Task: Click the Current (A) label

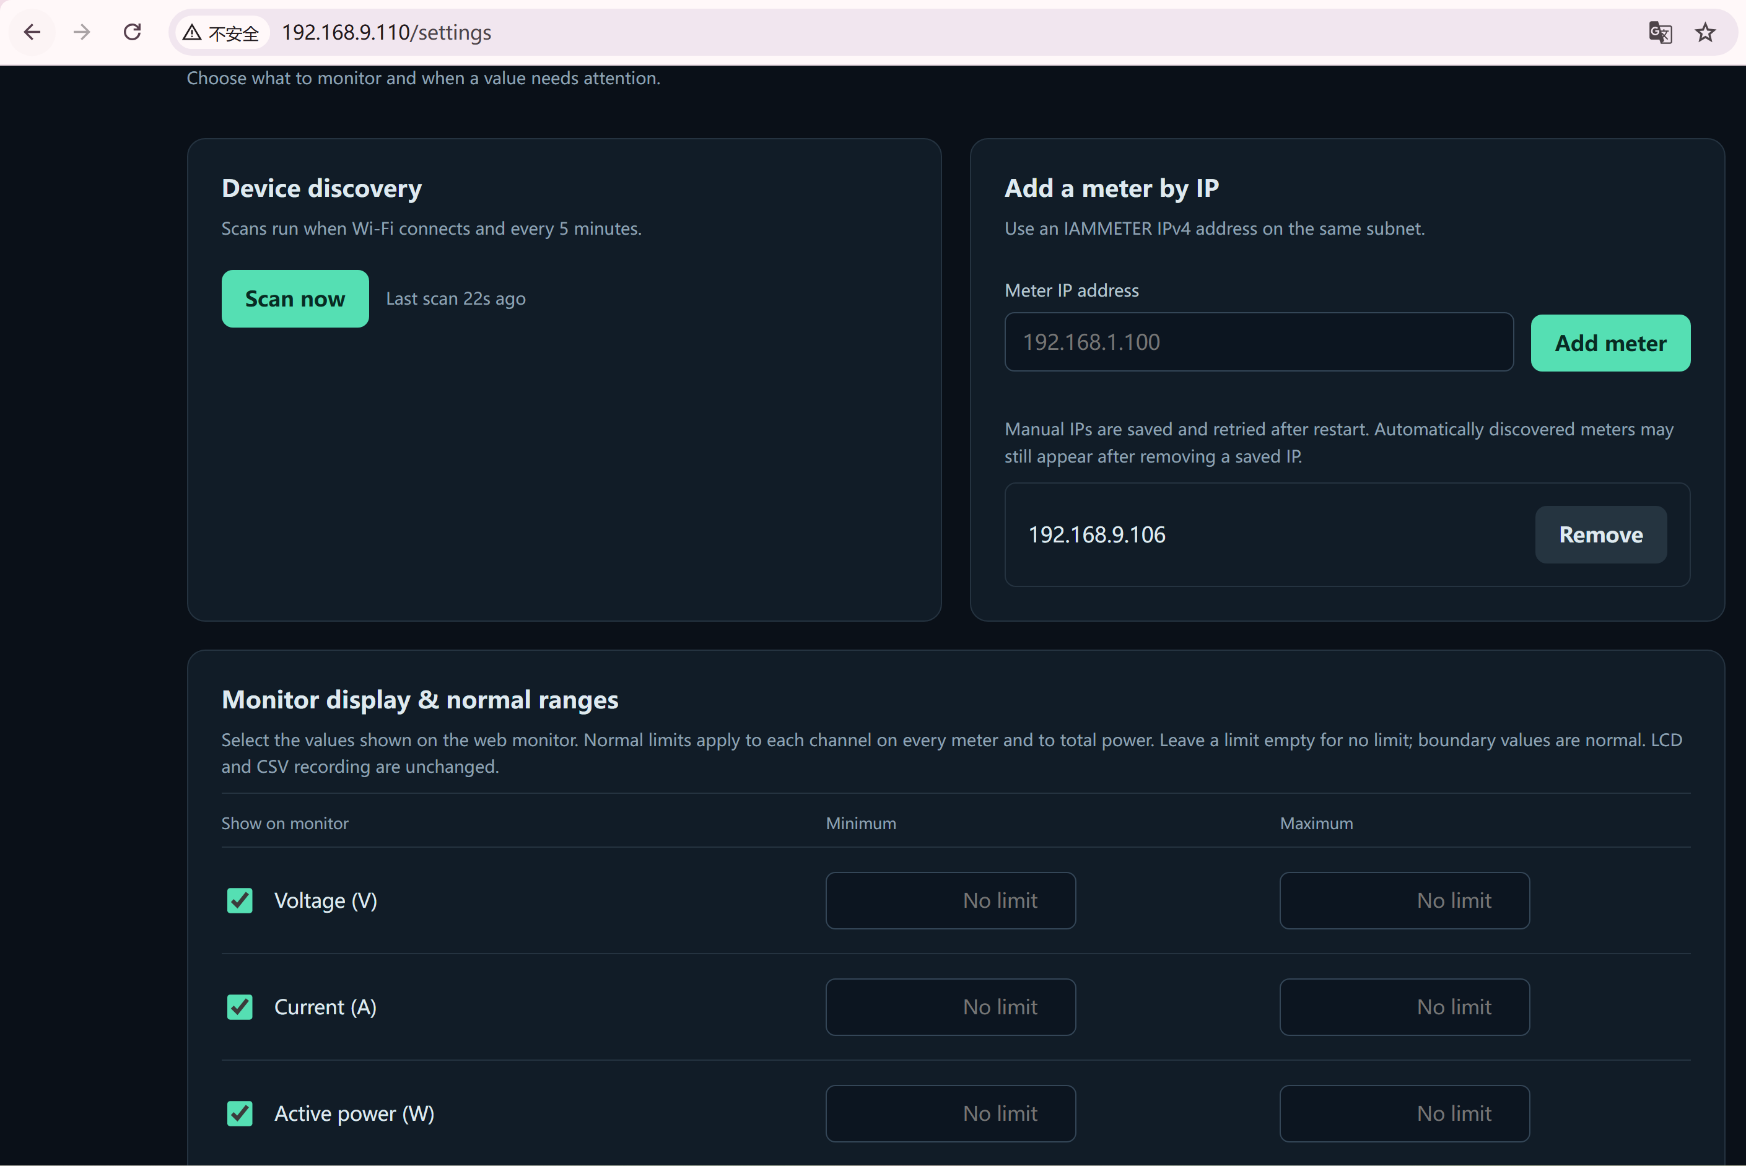Action: coord(325,1007)
